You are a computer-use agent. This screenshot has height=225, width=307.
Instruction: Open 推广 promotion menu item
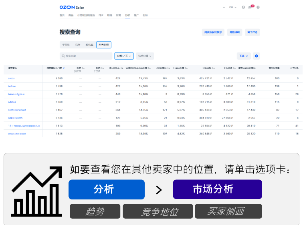click(136, 15)
